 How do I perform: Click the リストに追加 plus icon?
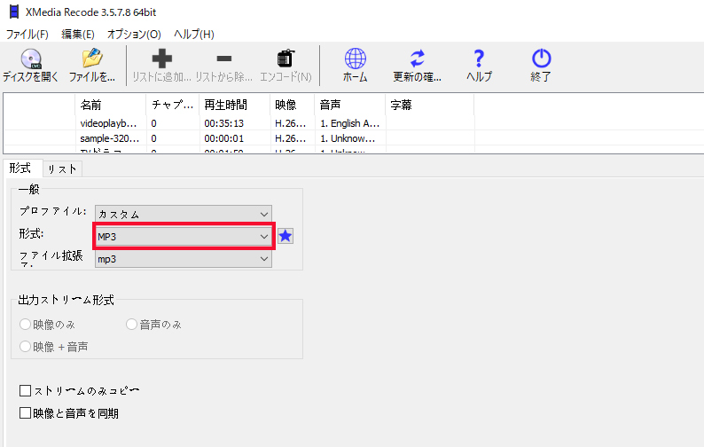[161, 59]
